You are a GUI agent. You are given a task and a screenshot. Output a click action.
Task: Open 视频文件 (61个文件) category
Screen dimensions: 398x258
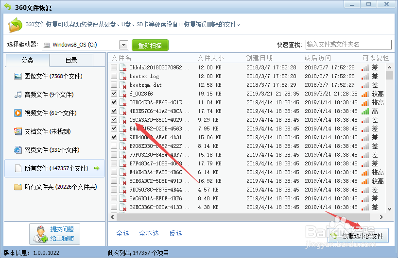coord(54,113)
